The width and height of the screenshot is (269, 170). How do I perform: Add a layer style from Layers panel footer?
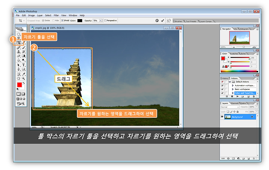point(228,158)
